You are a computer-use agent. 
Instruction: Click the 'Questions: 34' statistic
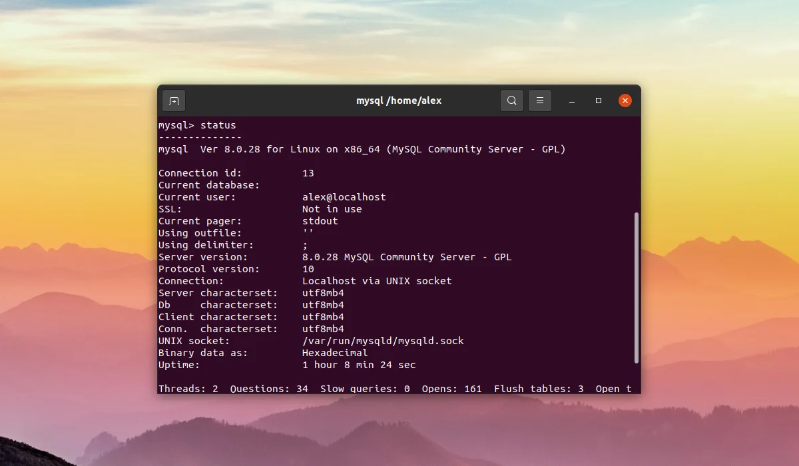[269, 389]
